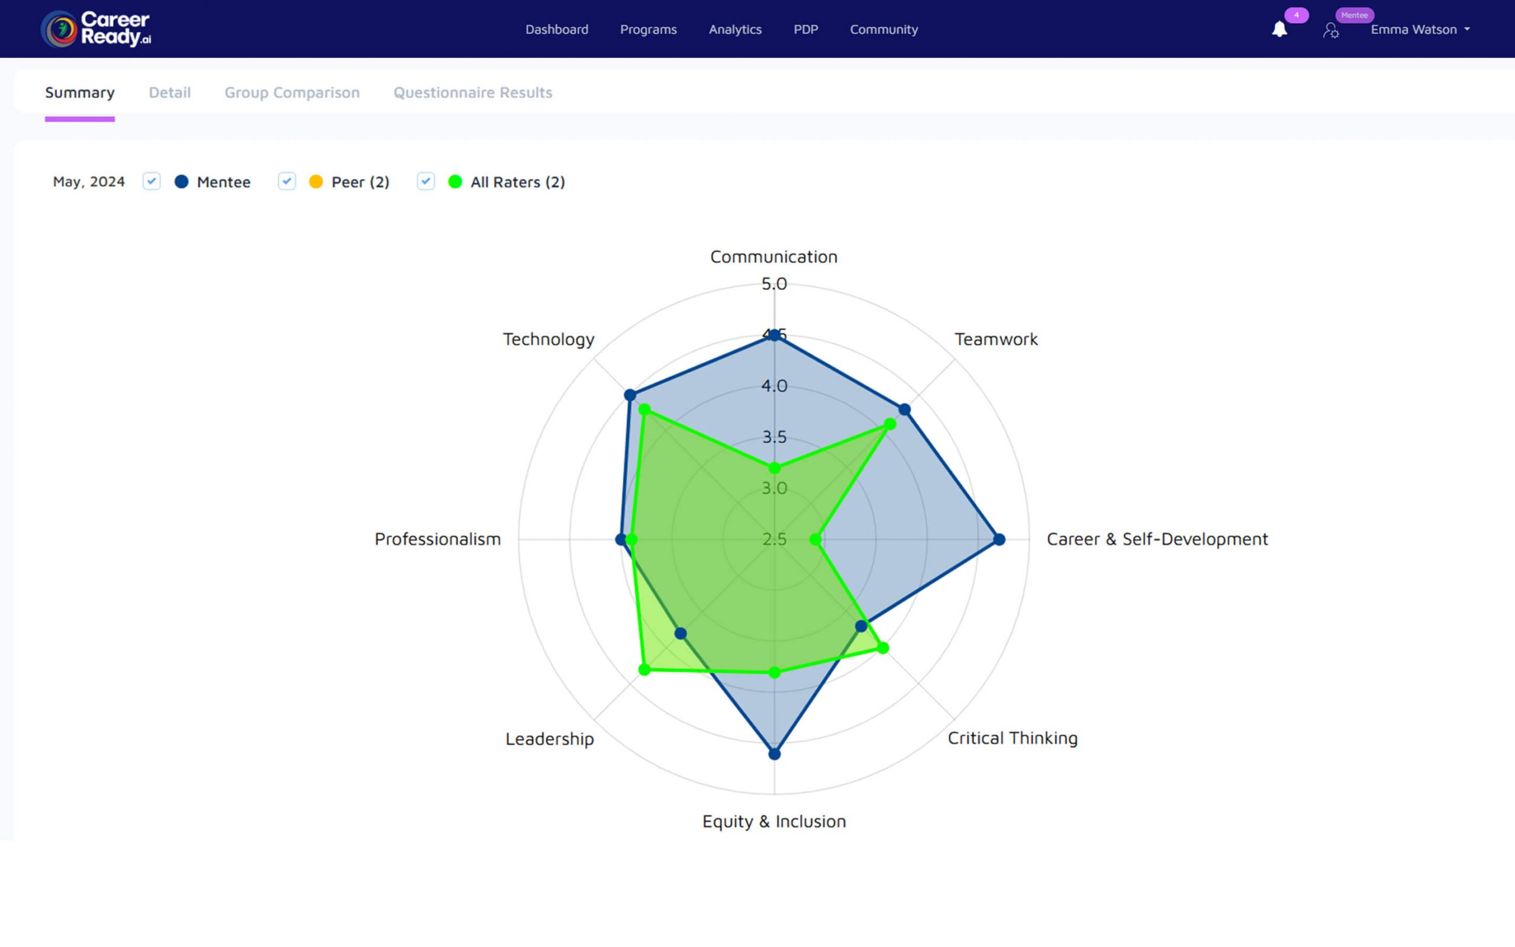
Task: Switch to the Detail tab
Action: click(x=170, y=92)
